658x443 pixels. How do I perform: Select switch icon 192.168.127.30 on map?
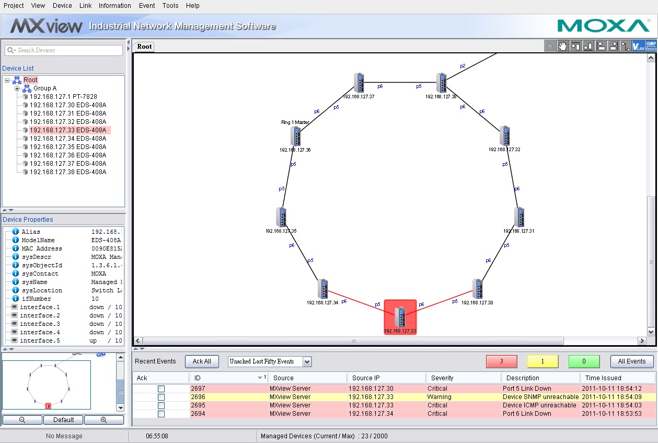[477, 289]
